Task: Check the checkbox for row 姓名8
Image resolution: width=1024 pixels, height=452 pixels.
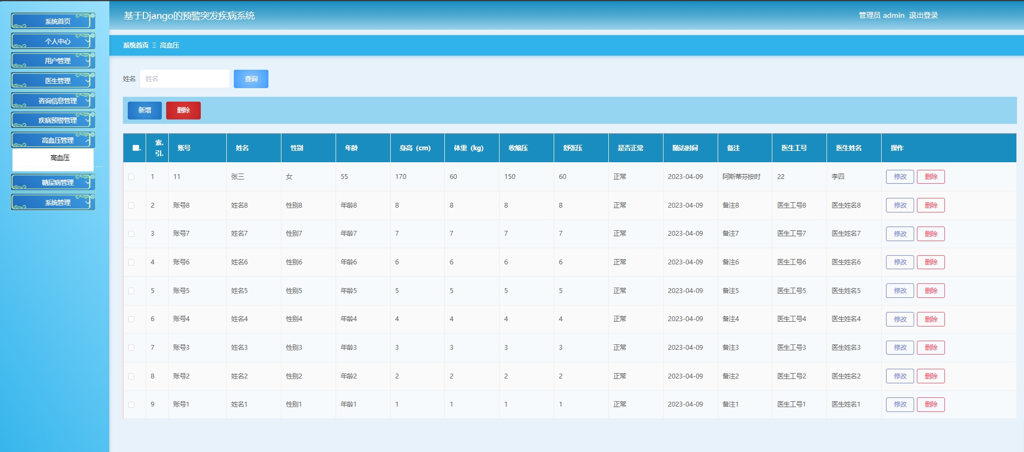Action: pos(131,205)
